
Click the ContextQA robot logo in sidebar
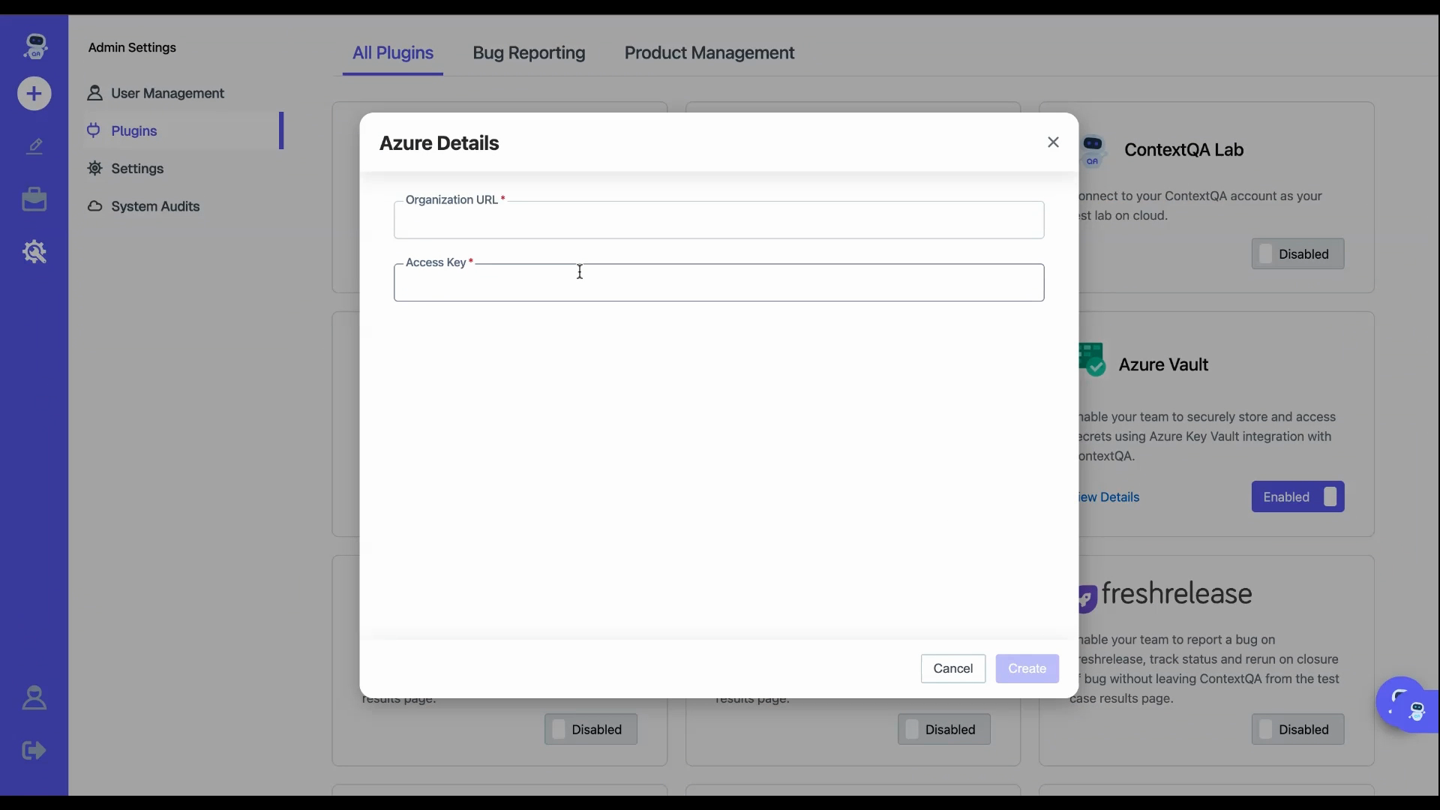click(x=34, y=46)
